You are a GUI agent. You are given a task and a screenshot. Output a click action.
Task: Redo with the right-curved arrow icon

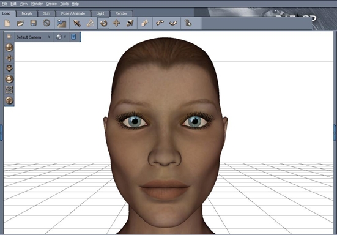[173, 23]
